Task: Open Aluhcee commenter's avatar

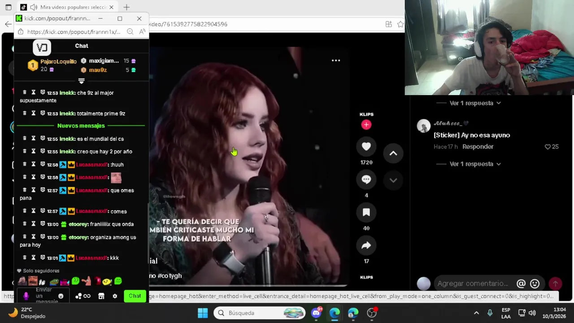Action: pos(423,126)
